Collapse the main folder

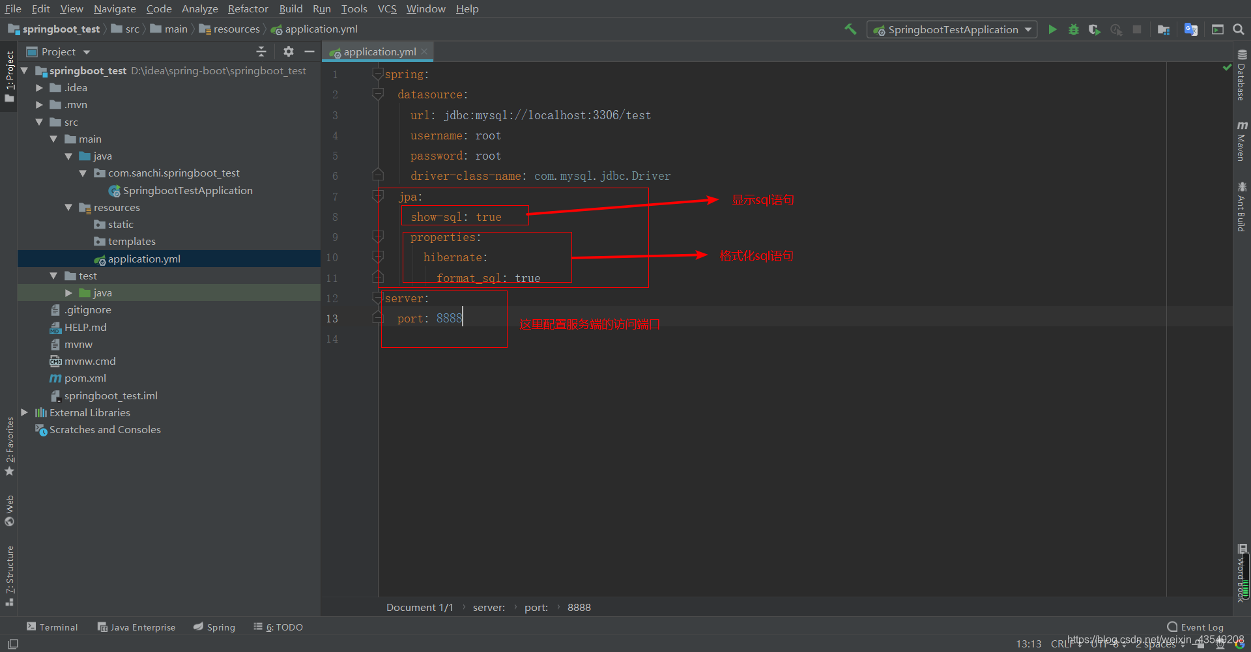[53, 139]
